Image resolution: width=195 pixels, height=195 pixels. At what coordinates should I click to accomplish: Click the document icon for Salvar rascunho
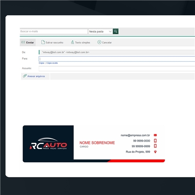click(x=43, y=42)
